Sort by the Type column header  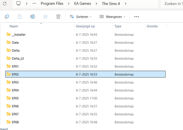coord(118,26)
